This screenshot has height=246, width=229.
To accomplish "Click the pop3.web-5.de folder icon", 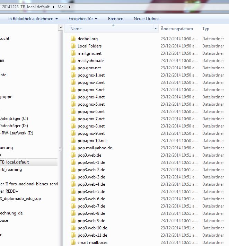I will [73, 191].
